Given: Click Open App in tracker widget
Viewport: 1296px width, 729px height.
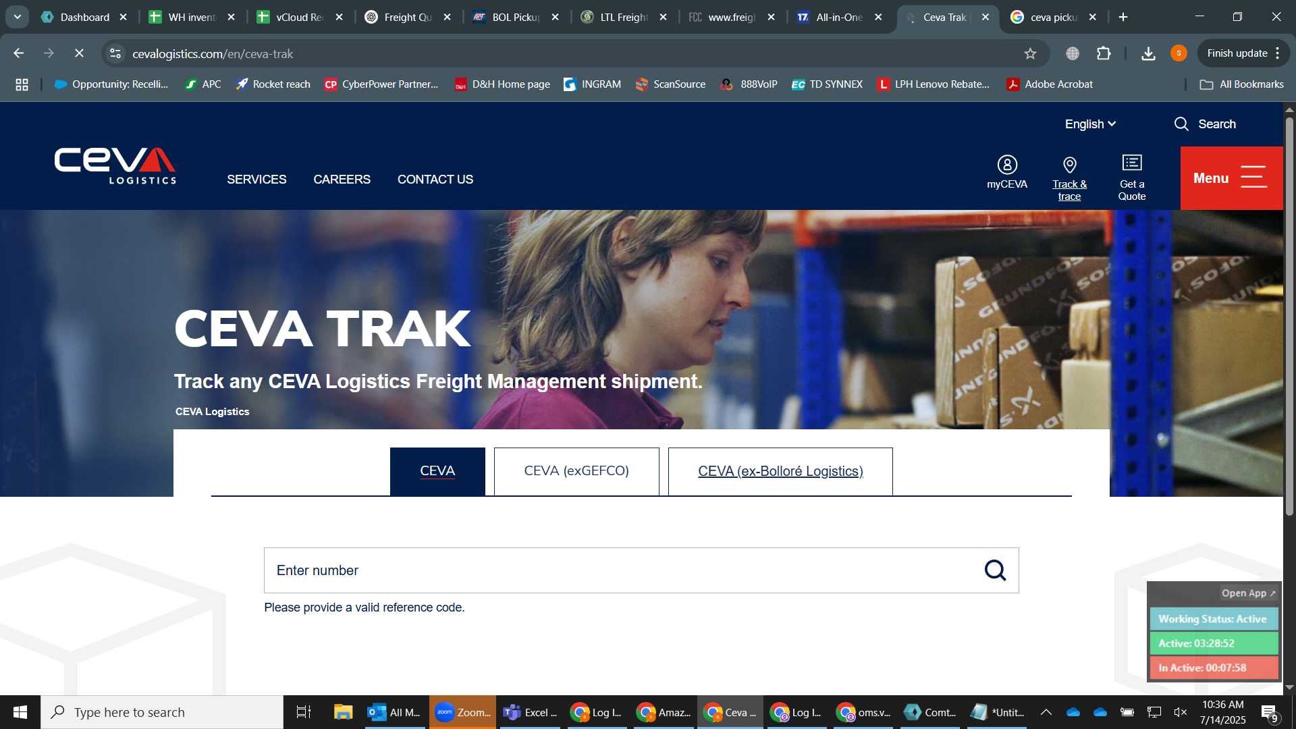Looking at the screenshot, I should tap(1248, 593).
